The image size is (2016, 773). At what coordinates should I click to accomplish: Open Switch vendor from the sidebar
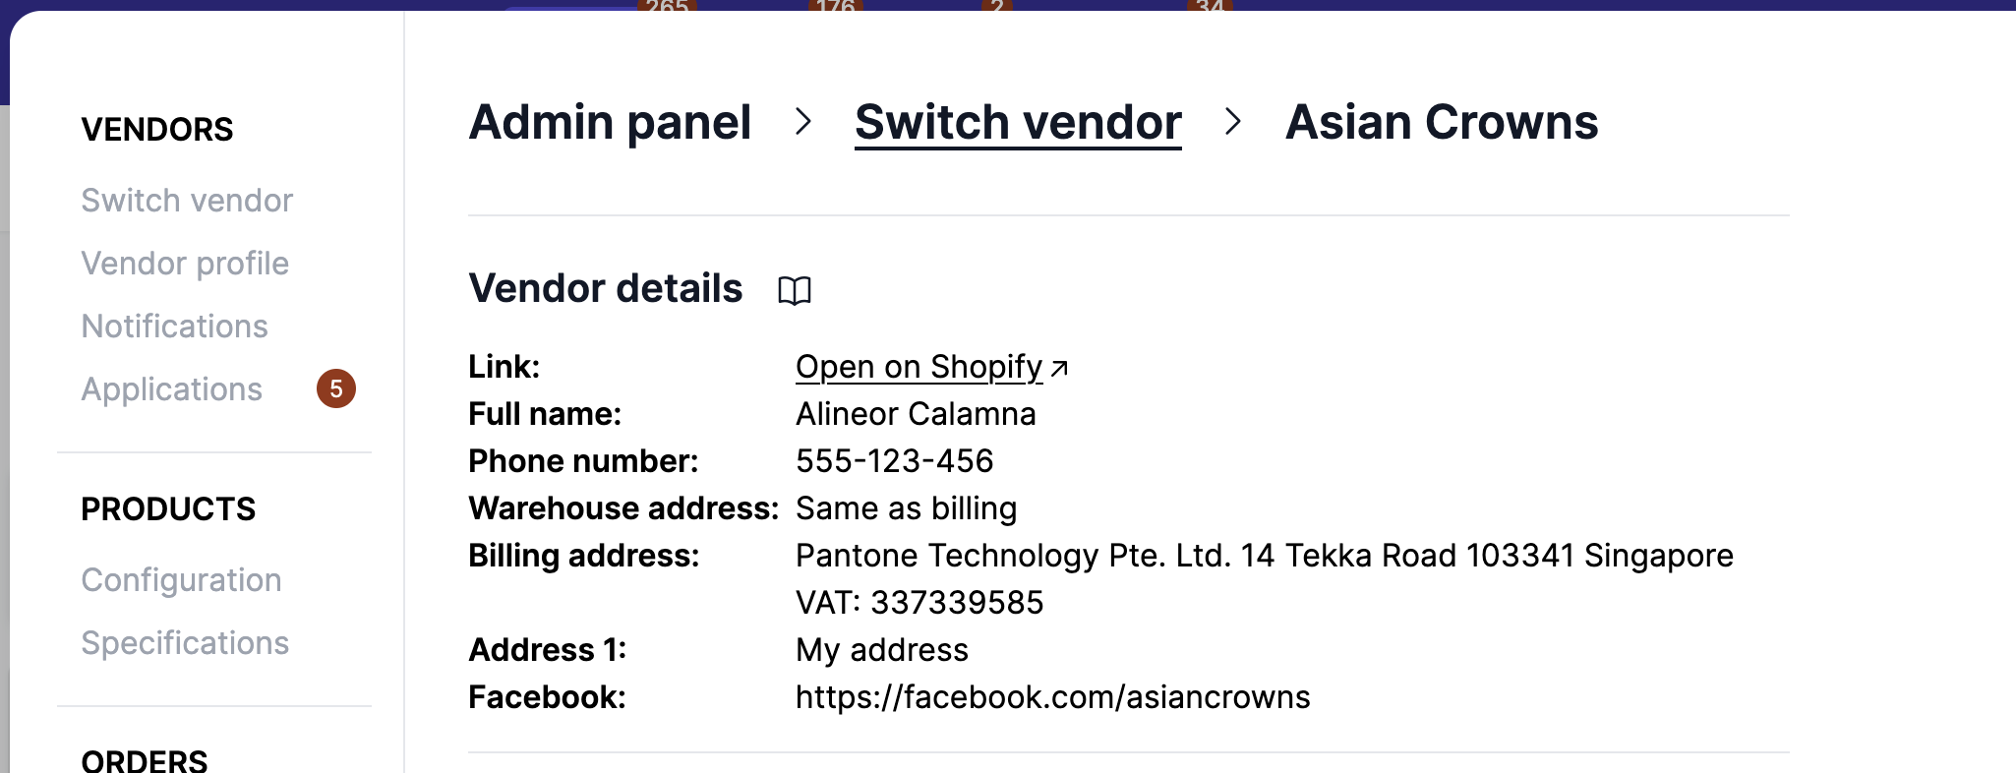point(187,200)
